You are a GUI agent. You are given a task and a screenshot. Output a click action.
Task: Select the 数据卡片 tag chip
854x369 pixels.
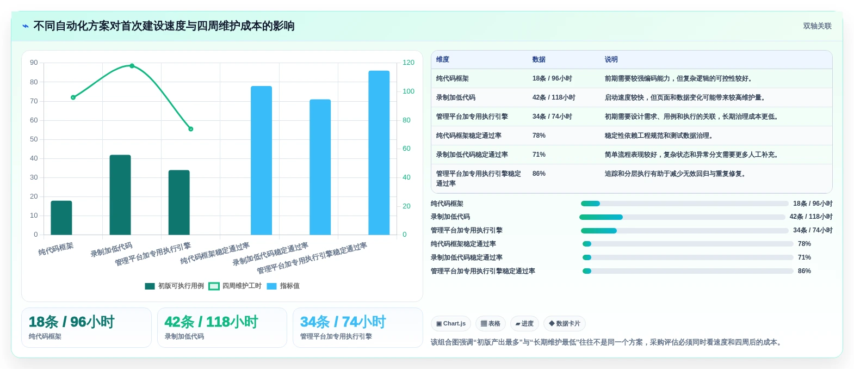pos(565,324)
